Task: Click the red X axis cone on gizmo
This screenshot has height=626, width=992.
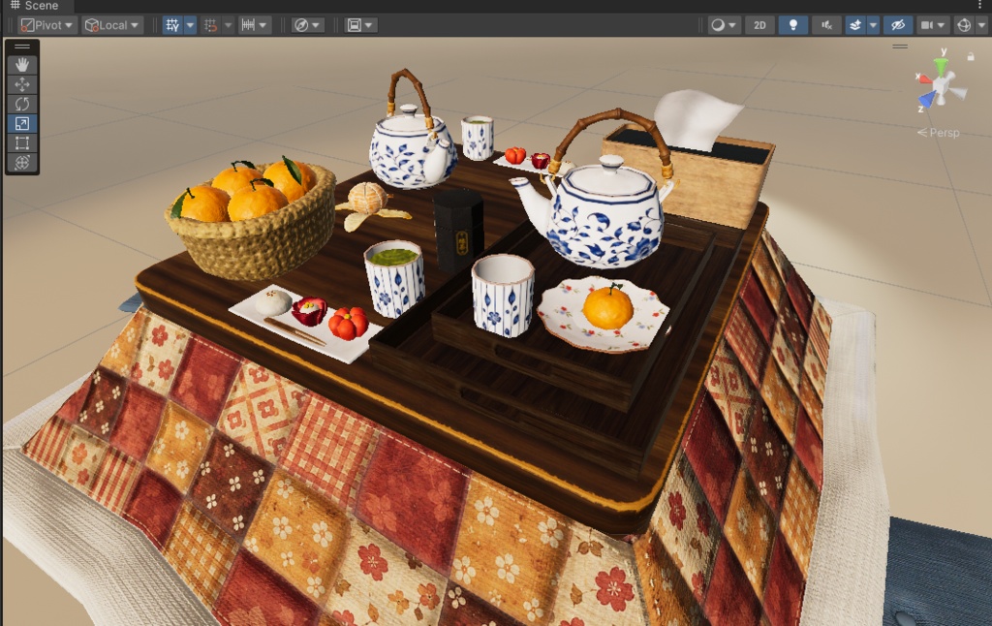Action: click(925, 79)
